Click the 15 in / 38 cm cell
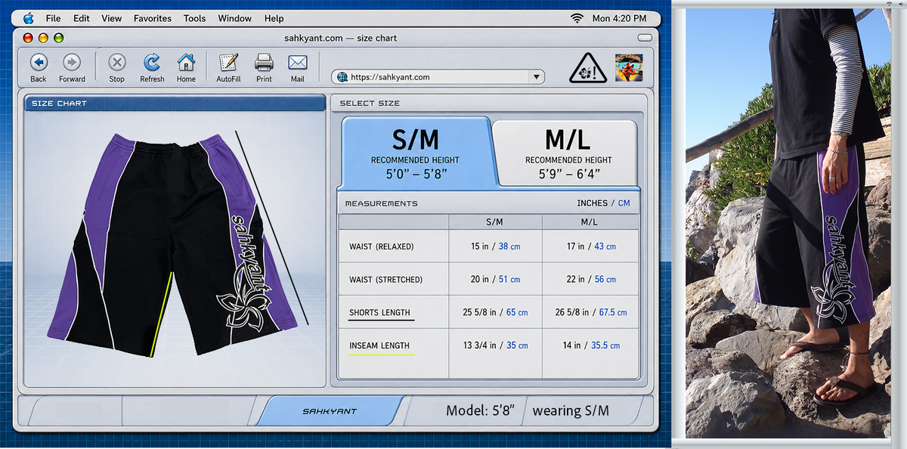Screen dimensions: 907x449 point(495,246)
